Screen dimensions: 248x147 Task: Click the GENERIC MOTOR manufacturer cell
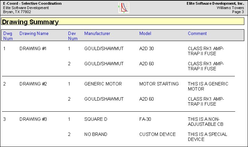coord(103,84)
